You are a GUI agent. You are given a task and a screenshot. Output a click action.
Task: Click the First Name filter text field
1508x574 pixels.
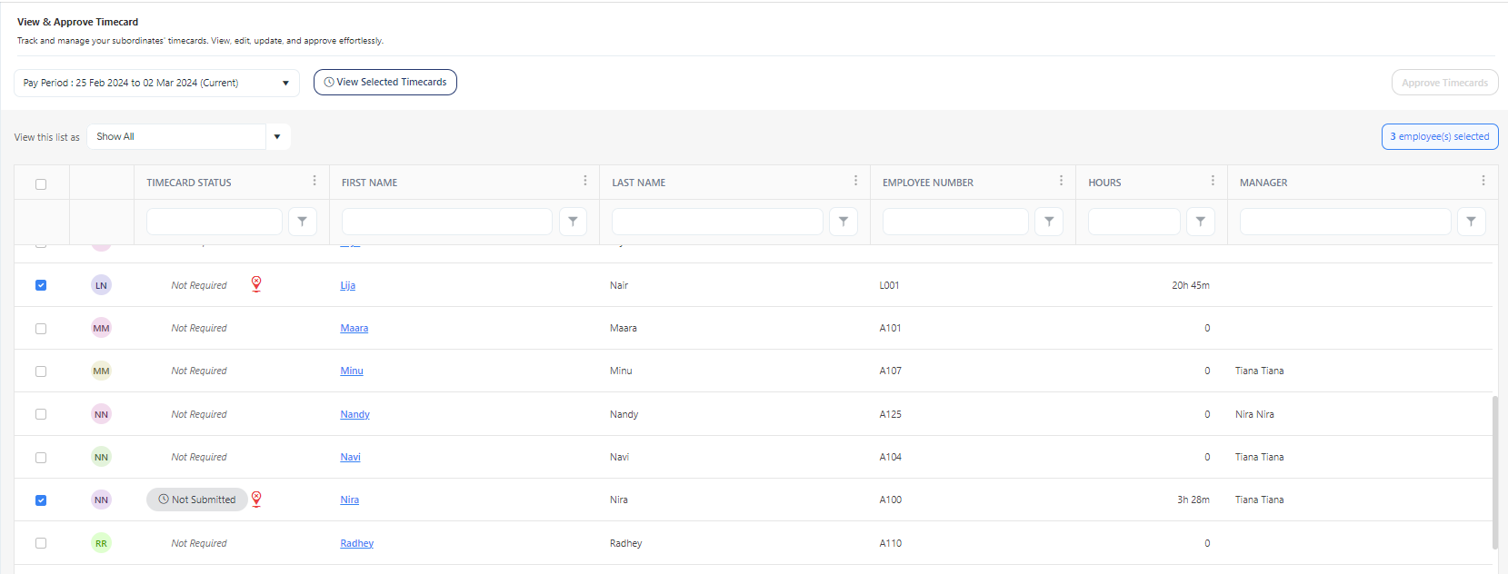coord(446,222)
